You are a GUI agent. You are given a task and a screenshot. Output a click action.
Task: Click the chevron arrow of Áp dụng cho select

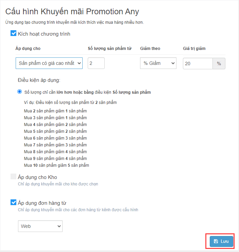coord(79,63)
